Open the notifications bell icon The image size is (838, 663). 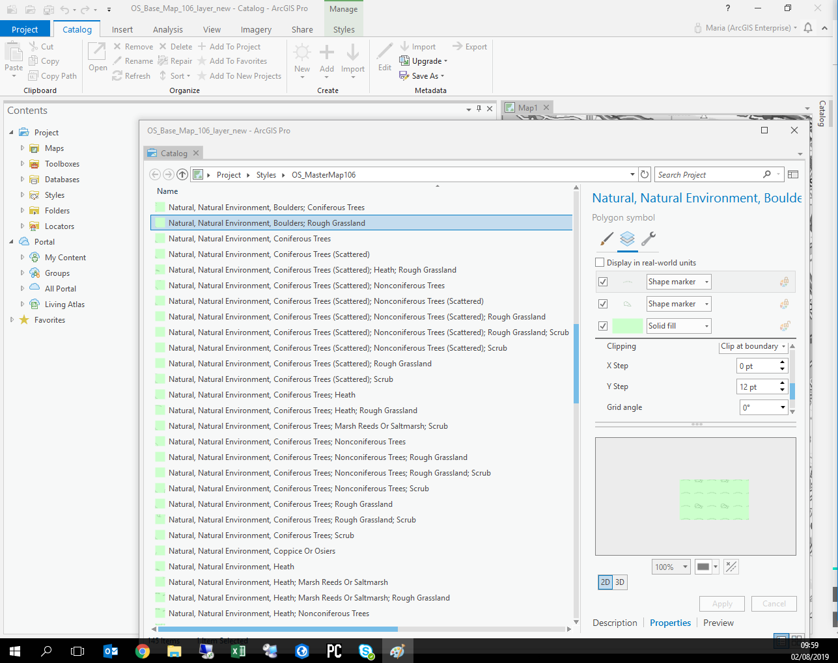(x=808, y=28)
